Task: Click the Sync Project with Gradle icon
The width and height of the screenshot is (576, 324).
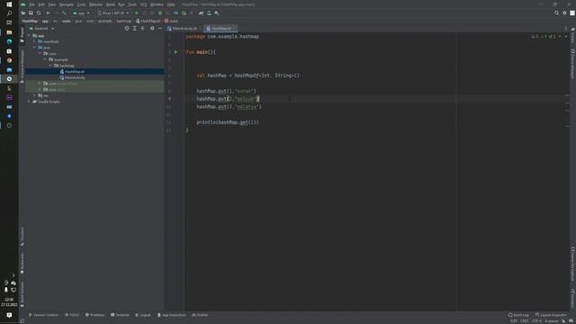Action: pos(201,13)
